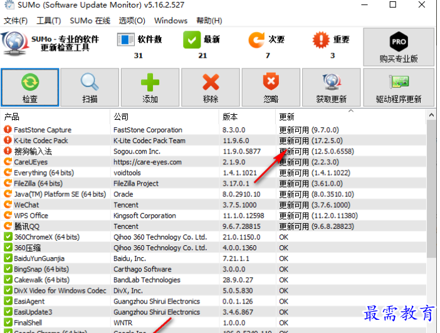The image size is (440, 333).
Task: Click the SUMo globe logo
Action: point(14,43)
